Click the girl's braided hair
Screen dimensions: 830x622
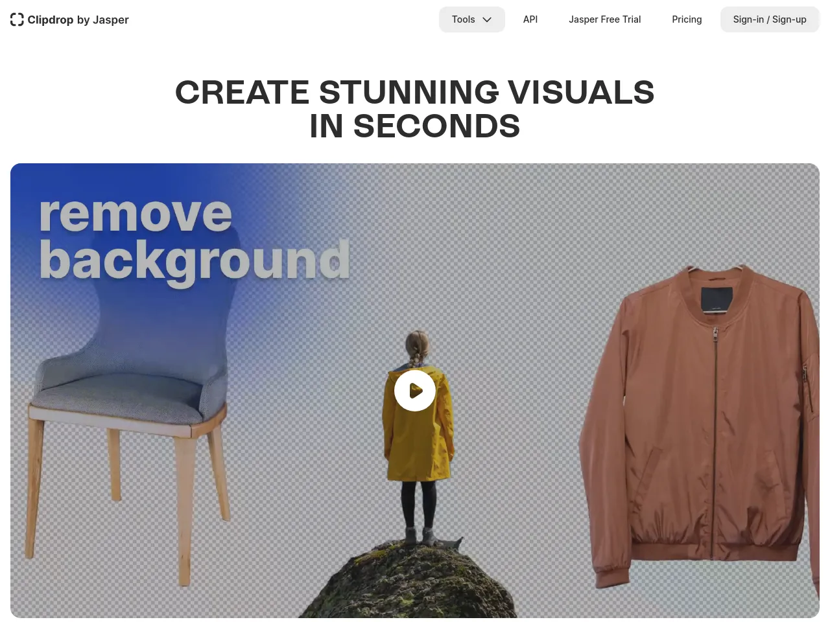point(416,352)
